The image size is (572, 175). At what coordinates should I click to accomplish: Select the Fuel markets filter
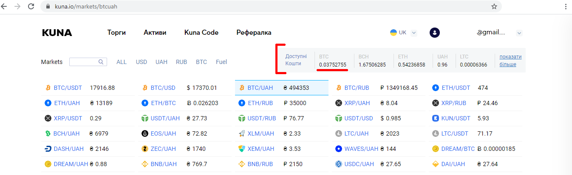click(x=221, y=62)
